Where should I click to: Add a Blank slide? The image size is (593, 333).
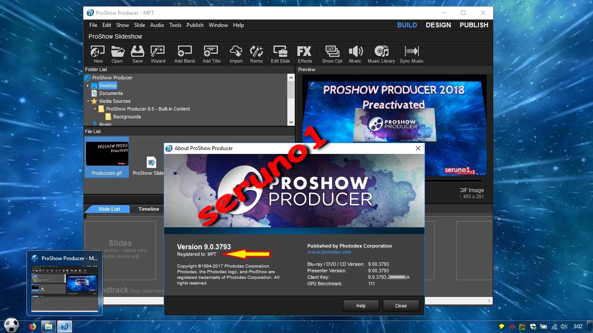185,55
